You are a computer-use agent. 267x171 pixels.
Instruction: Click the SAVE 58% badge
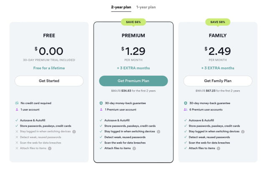[218, 22]
